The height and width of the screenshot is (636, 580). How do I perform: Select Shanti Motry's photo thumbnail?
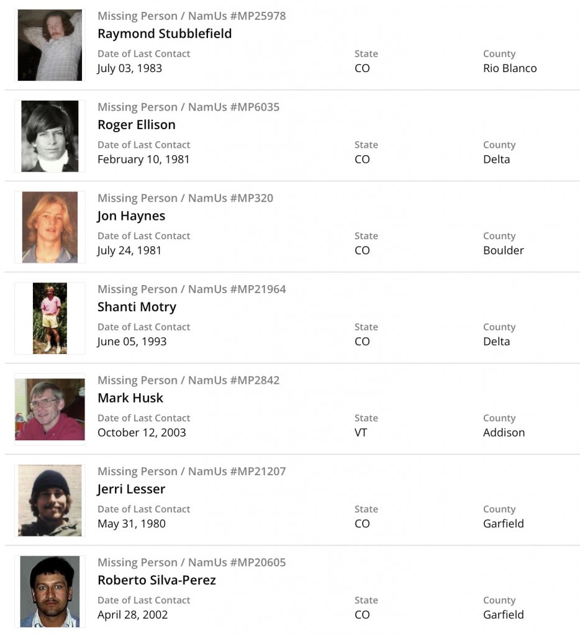50,318
